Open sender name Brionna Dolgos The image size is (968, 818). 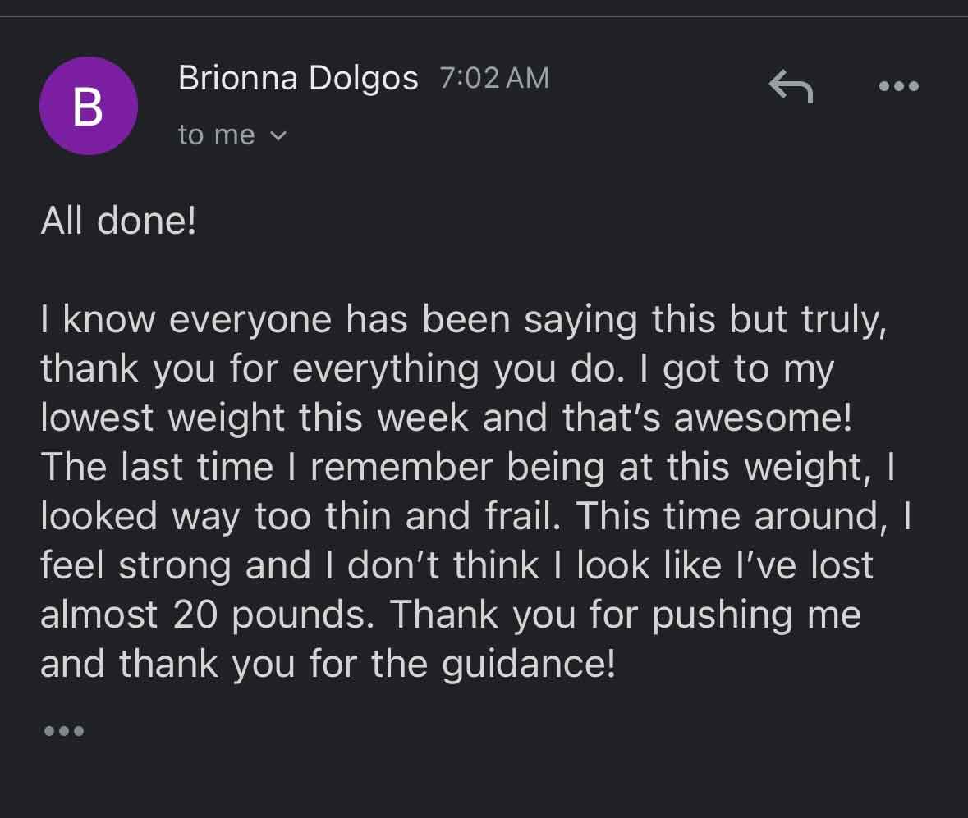(x=298, y=79)
